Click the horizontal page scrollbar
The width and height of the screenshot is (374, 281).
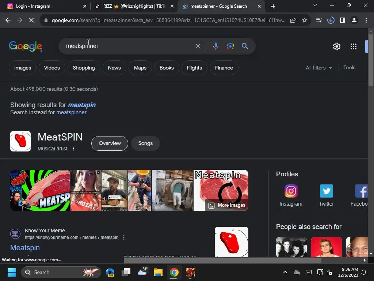point(222,260)
